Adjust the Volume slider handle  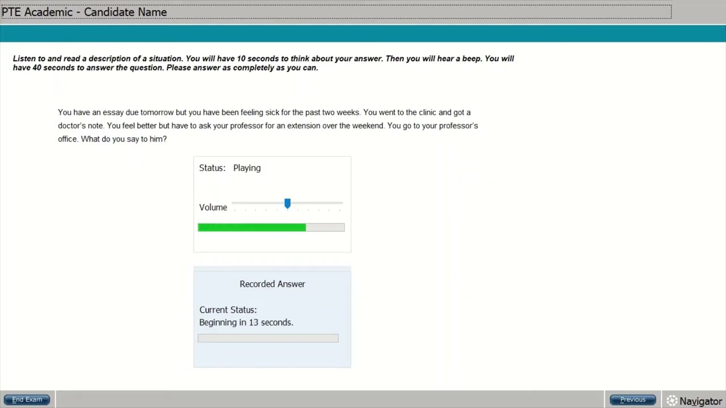(x=288, y=203)
